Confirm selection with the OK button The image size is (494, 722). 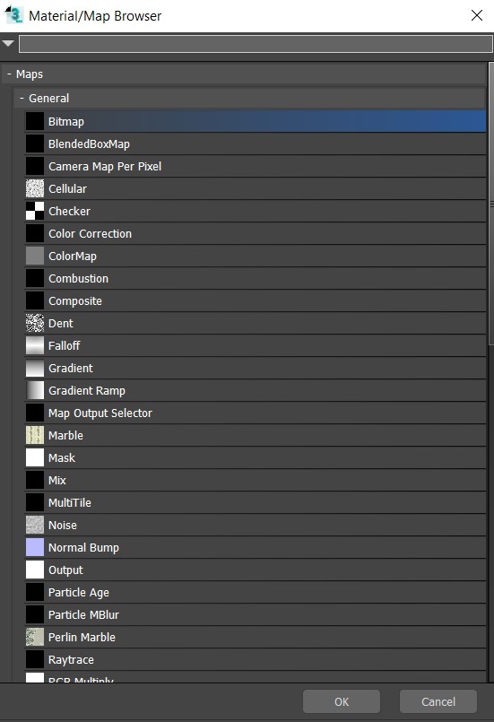tap(342, 701)
